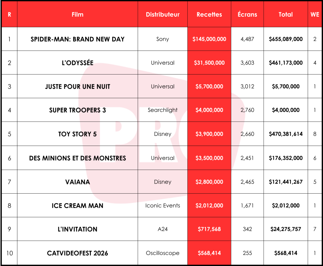This screenshot has height=266, width=323.
Task: Click the Searchlight distributor cell
Action: click(162, 110)
